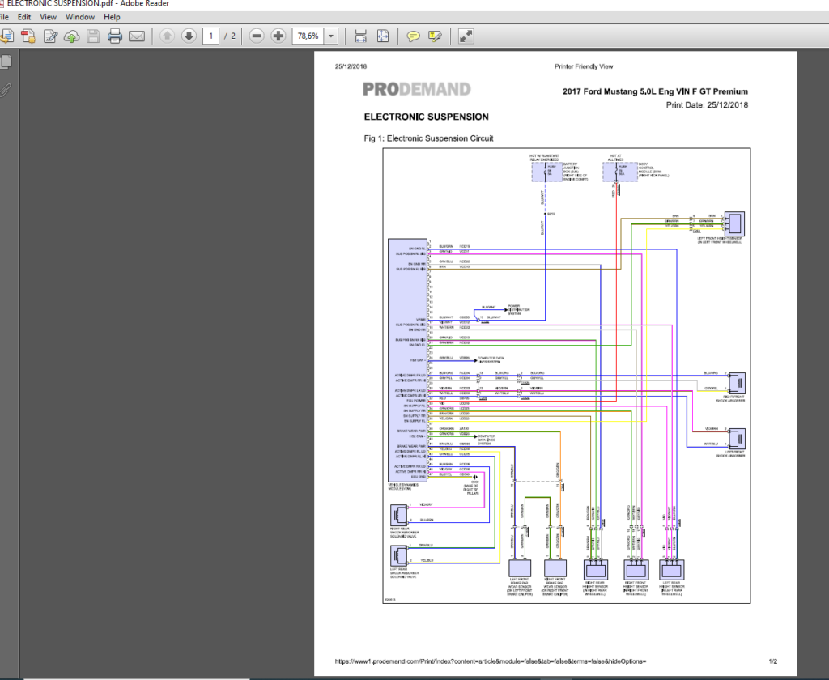Click the '1/2' page indicator in footer

click(773, 661)
